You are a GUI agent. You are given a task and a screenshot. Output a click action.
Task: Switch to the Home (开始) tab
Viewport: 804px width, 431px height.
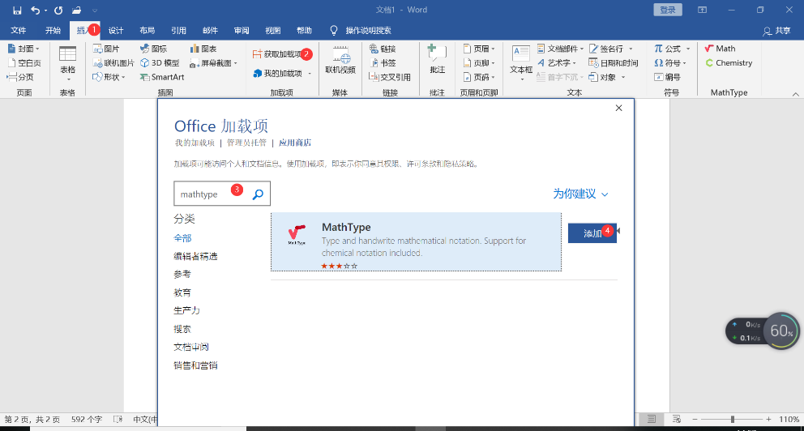(x=53, y=31)
